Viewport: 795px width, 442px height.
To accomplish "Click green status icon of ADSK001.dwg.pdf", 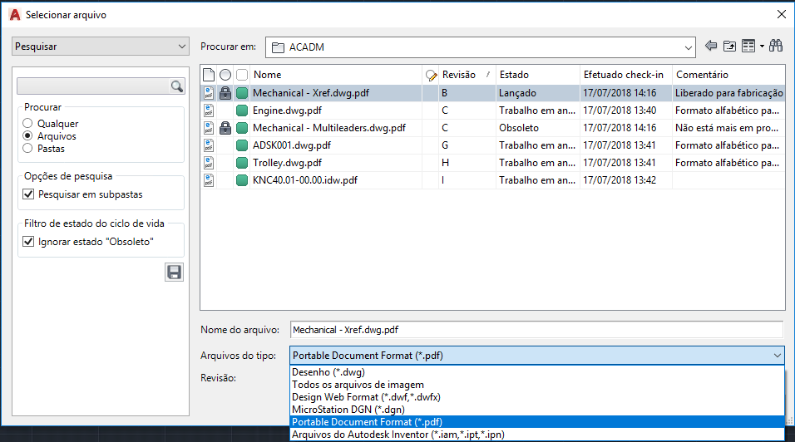I will click(242, 145).
